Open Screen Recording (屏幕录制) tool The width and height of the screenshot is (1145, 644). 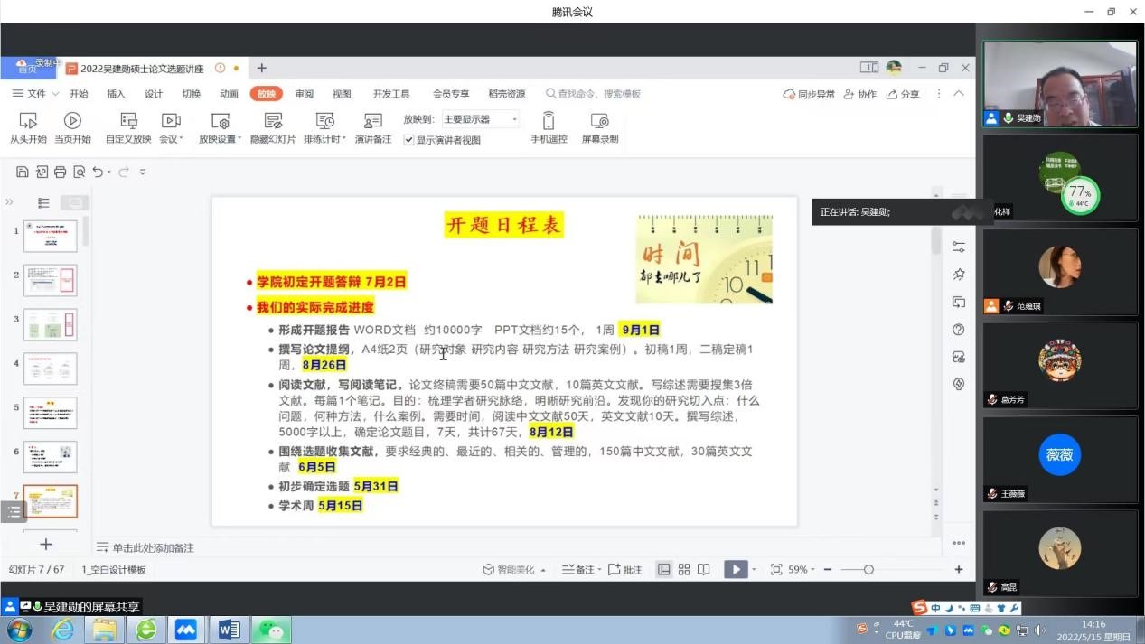click(x=599, y=127)
